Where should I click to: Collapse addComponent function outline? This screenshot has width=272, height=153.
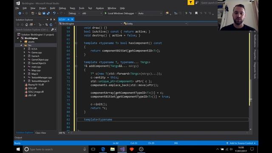[76, 66]
